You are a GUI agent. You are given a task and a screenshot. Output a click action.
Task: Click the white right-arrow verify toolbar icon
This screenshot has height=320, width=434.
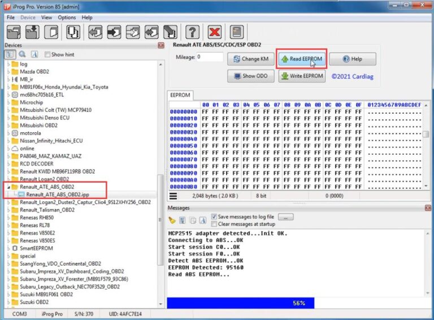(133, 32)
